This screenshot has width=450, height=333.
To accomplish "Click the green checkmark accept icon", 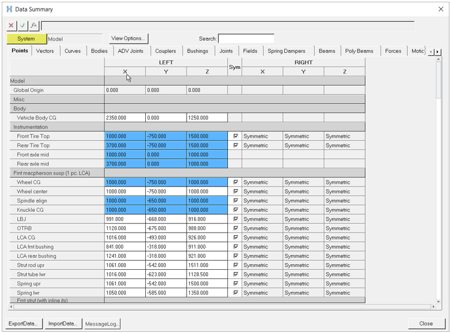I will [22, 25].
